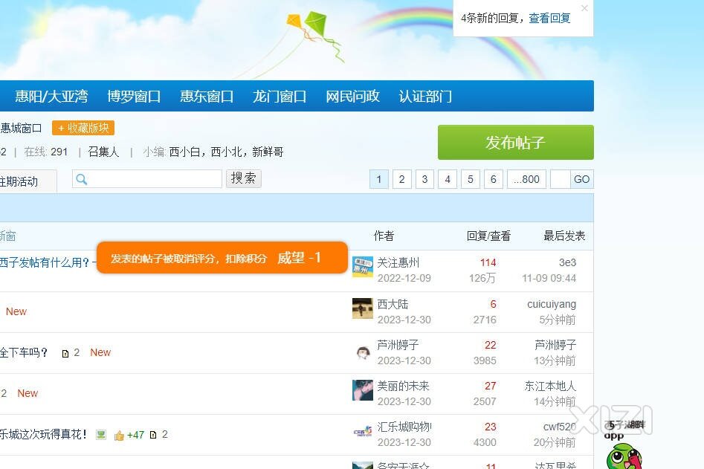This screenshot has width=704, height=469.
Task: Open last poster cuicuiyang's link
Action: click(x=552, y=304)
